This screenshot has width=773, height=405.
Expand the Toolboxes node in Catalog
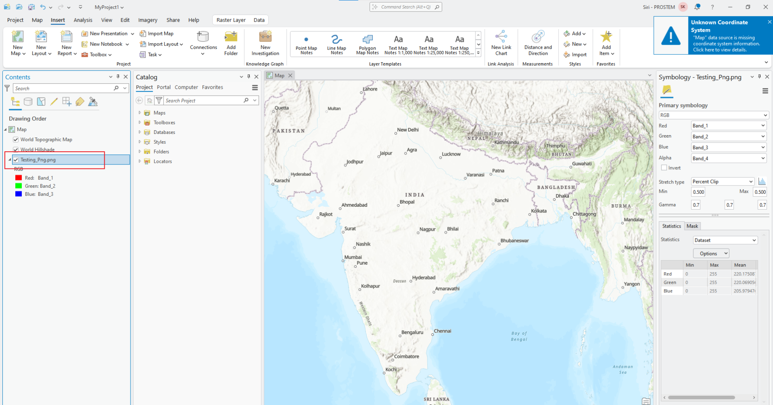[140, 123]
